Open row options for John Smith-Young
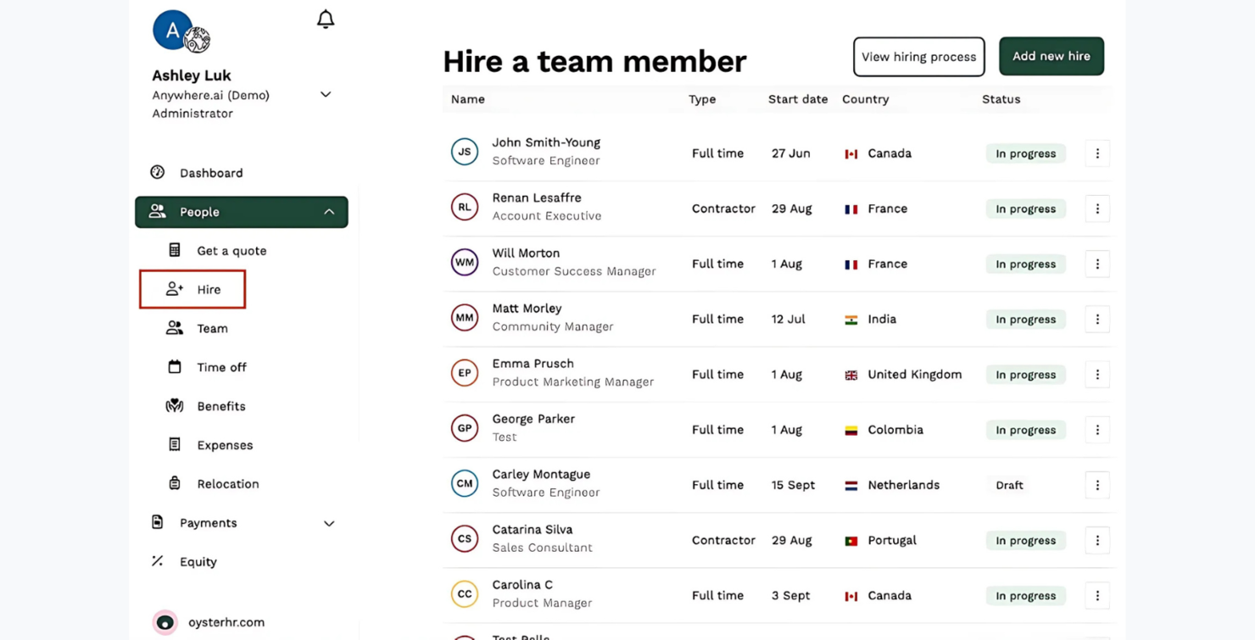The width and height of the screenshot is (1255, 640). (1097, 153)
